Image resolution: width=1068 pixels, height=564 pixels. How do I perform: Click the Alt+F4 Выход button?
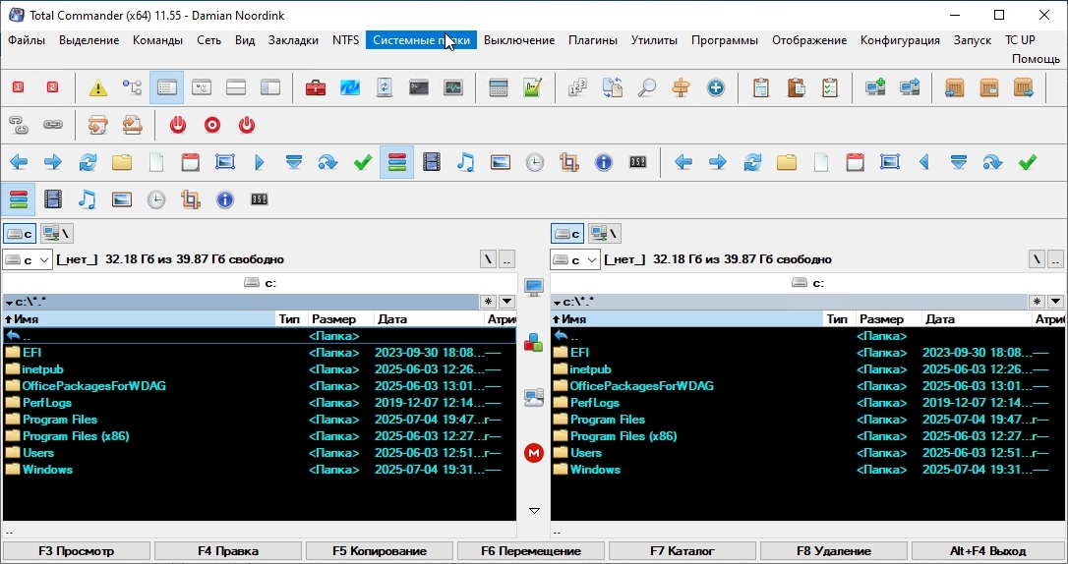pyautogui.click(x=987, y=551)
